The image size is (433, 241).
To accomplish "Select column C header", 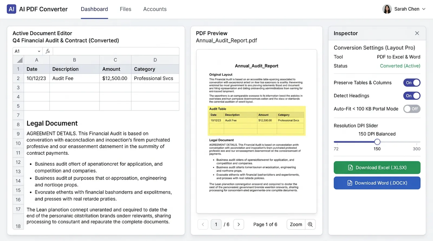I will [x=115, y=60].
